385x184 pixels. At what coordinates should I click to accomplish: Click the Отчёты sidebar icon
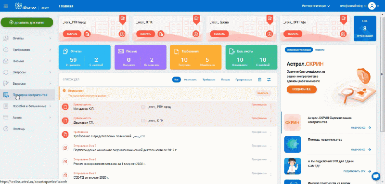click(6, 39)
